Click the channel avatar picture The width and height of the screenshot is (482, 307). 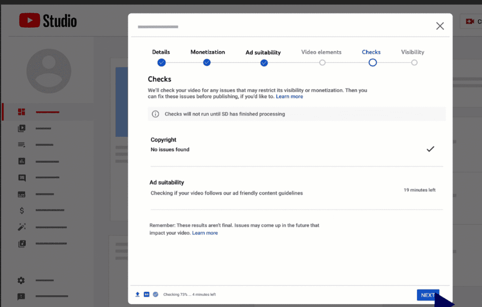(48, 71)
